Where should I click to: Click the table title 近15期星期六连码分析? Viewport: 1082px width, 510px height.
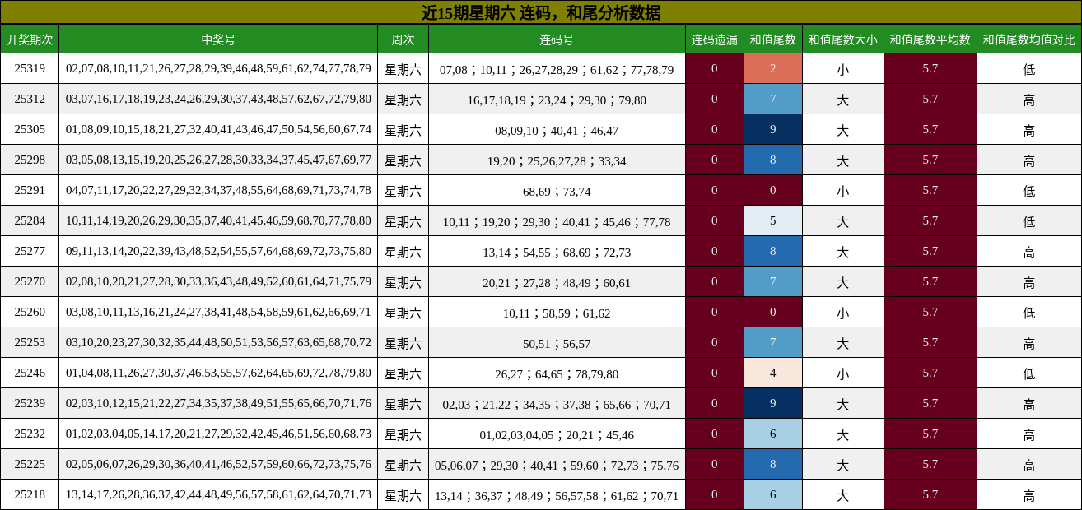tap(541, 11)
